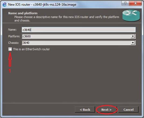Click the Name input field

[79, 30]
